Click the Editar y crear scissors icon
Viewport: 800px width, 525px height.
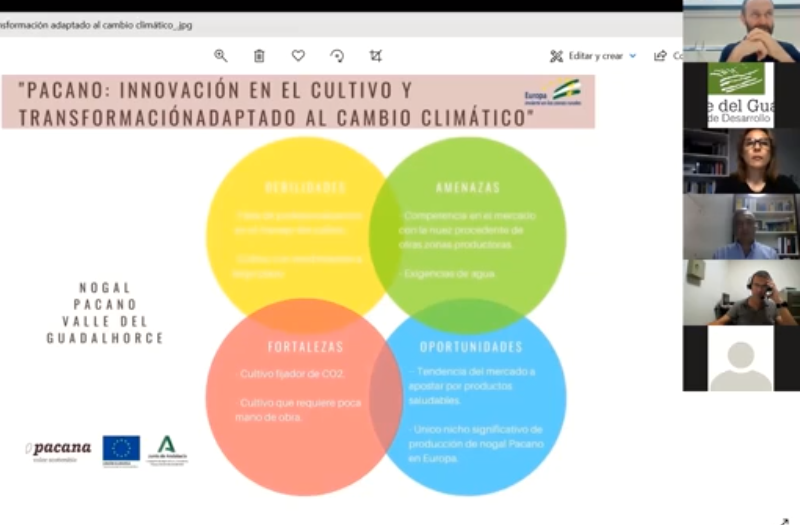tap(557, 55)
